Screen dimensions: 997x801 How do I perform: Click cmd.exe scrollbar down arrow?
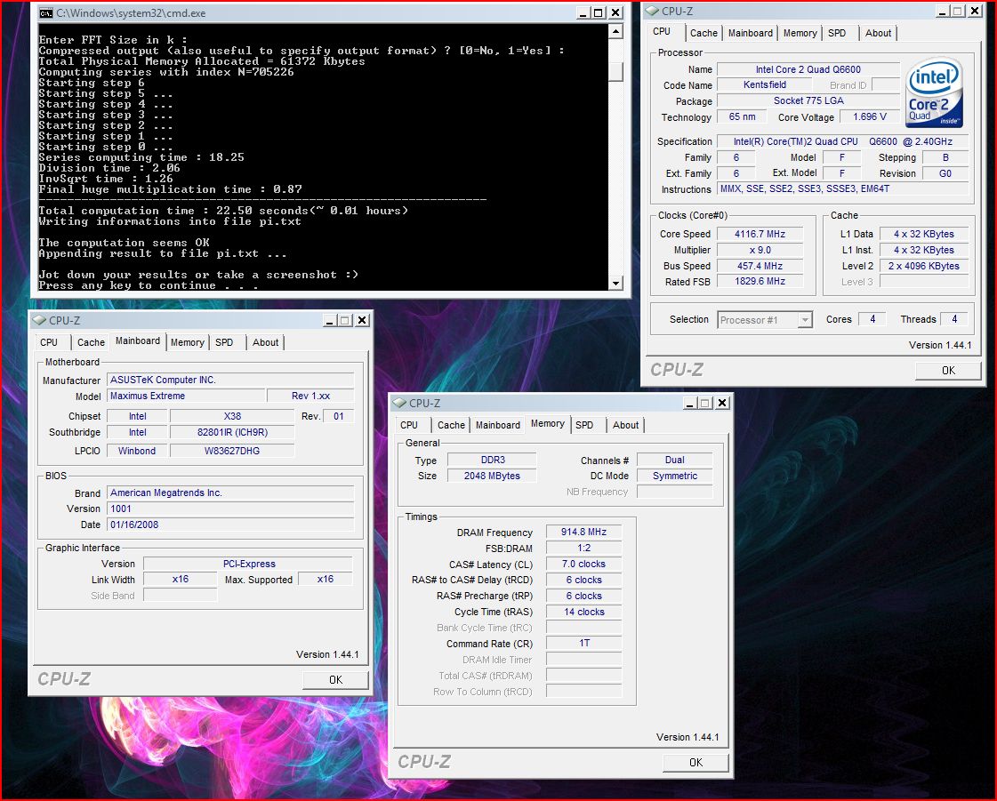click(x=615, y=284)
